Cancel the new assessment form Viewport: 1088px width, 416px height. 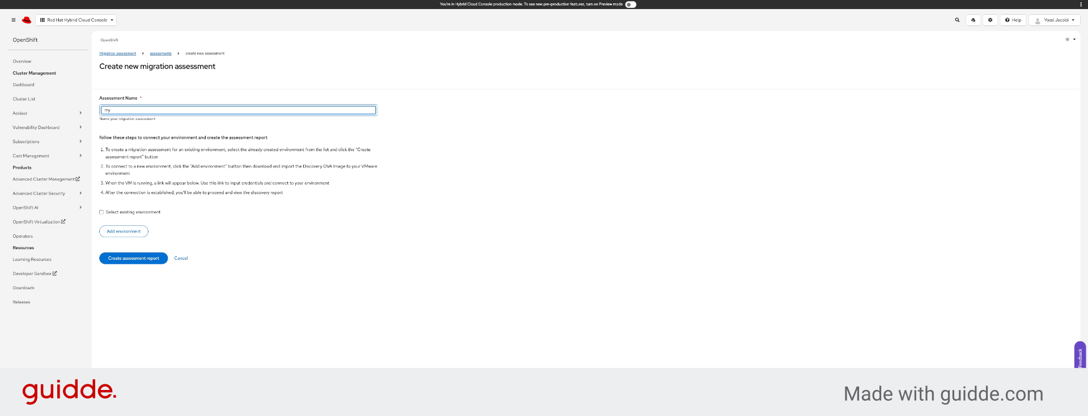[181, 258]
